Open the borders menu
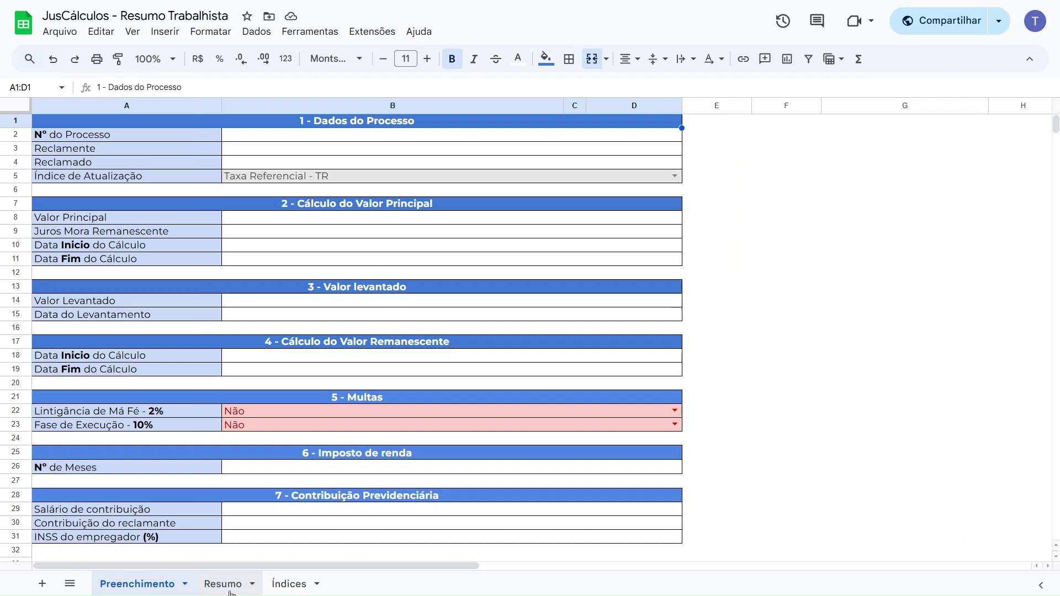The width and height of the screenshot is (1060, 596). (x=569, y=58)
